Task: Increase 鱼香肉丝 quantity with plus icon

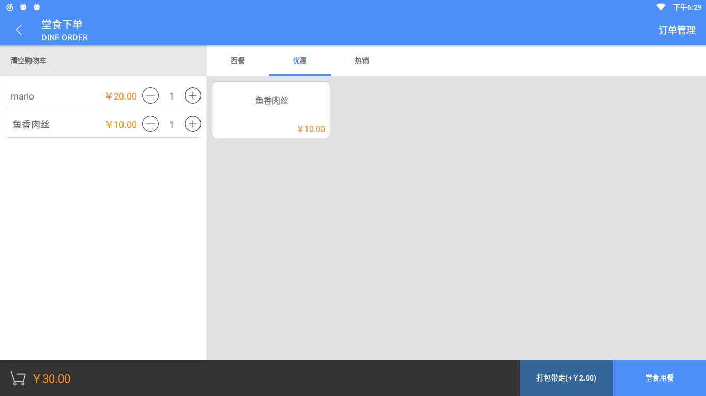Action: 193,124
